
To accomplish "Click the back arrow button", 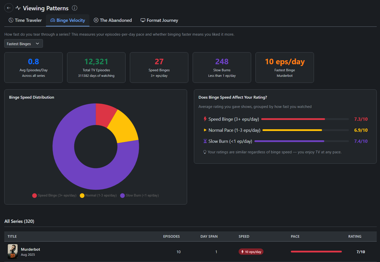I will point(9,8).
